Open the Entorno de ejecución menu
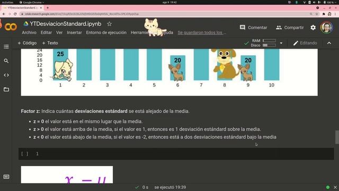This screenshot has width=339, height=191. [106, 32]
